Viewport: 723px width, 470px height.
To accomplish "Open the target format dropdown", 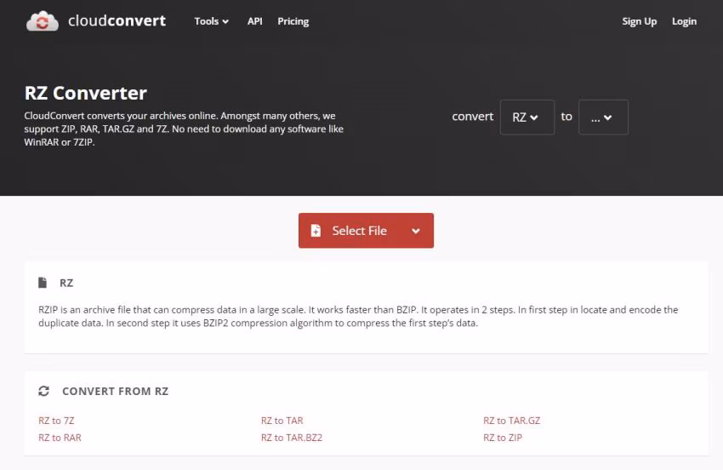I will (x=603, y=117).
